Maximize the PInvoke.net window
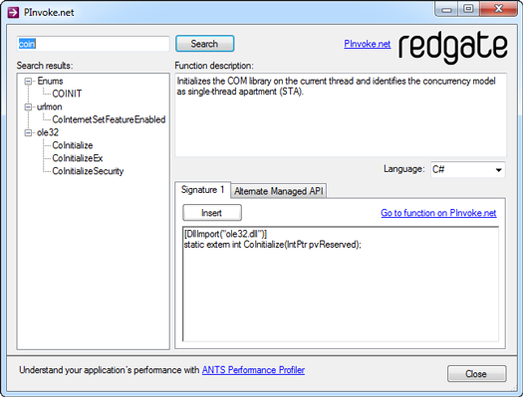The width and height of the screenshot is (523, 397). (x=468, y=9)
